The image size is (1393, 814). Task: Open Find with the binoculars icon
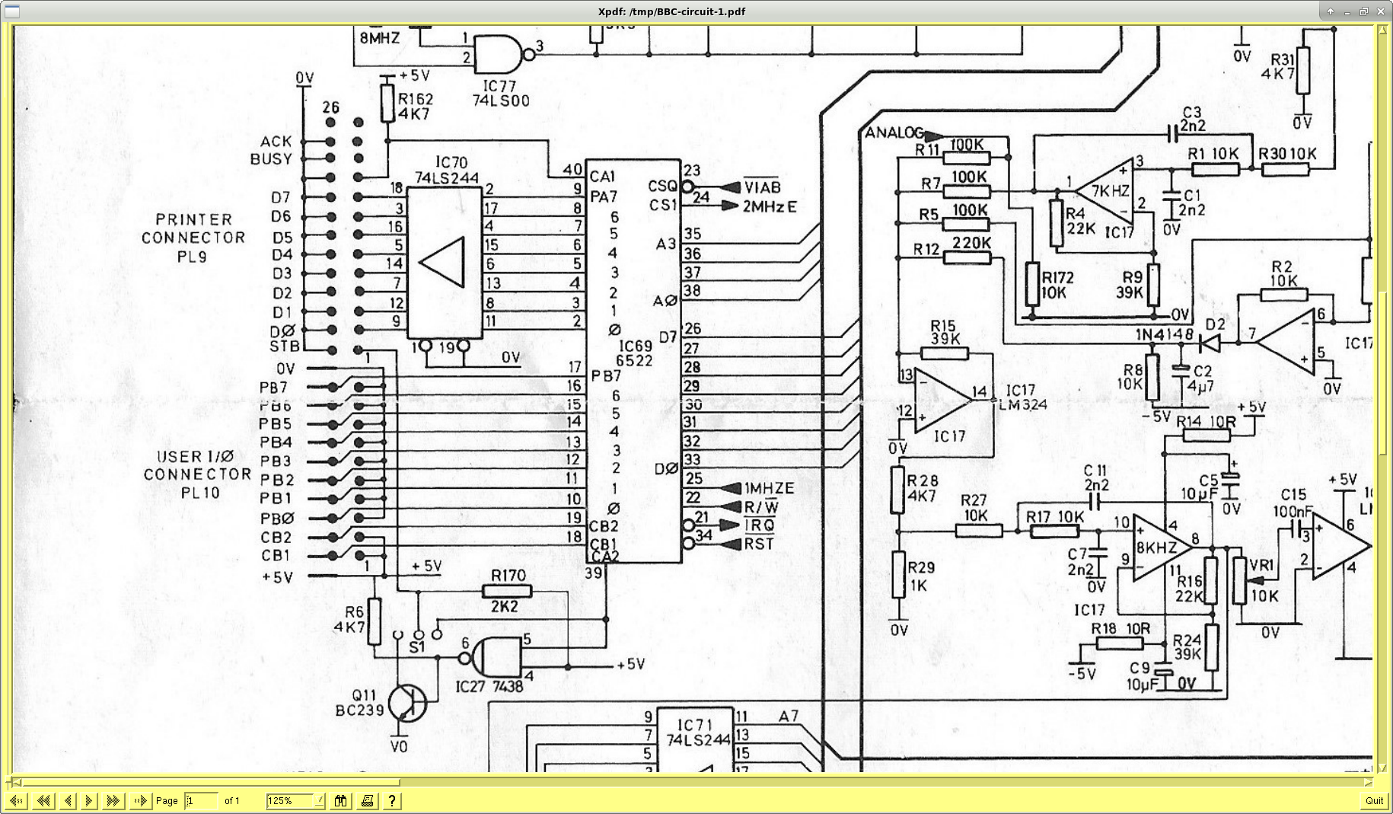(340, 800)
